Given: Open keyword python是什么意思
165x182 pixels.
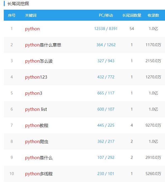Looking at the screenshot, I should pos(43,45).
